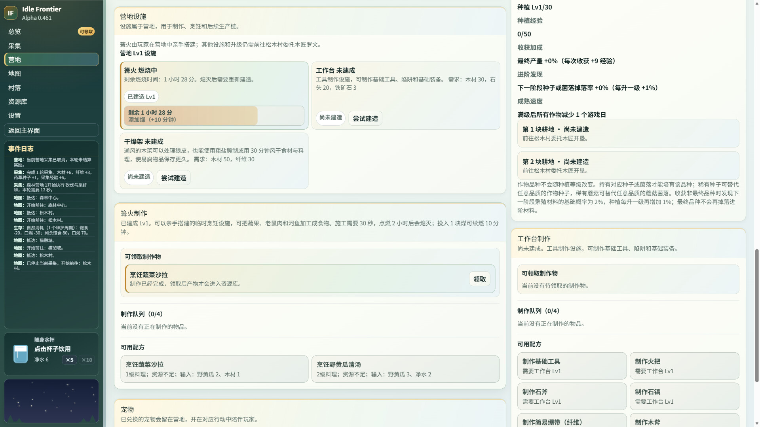Select the 制作石镐 recipe
The width and height of the screenshot is (760, 427).
(x=684, y=396)
